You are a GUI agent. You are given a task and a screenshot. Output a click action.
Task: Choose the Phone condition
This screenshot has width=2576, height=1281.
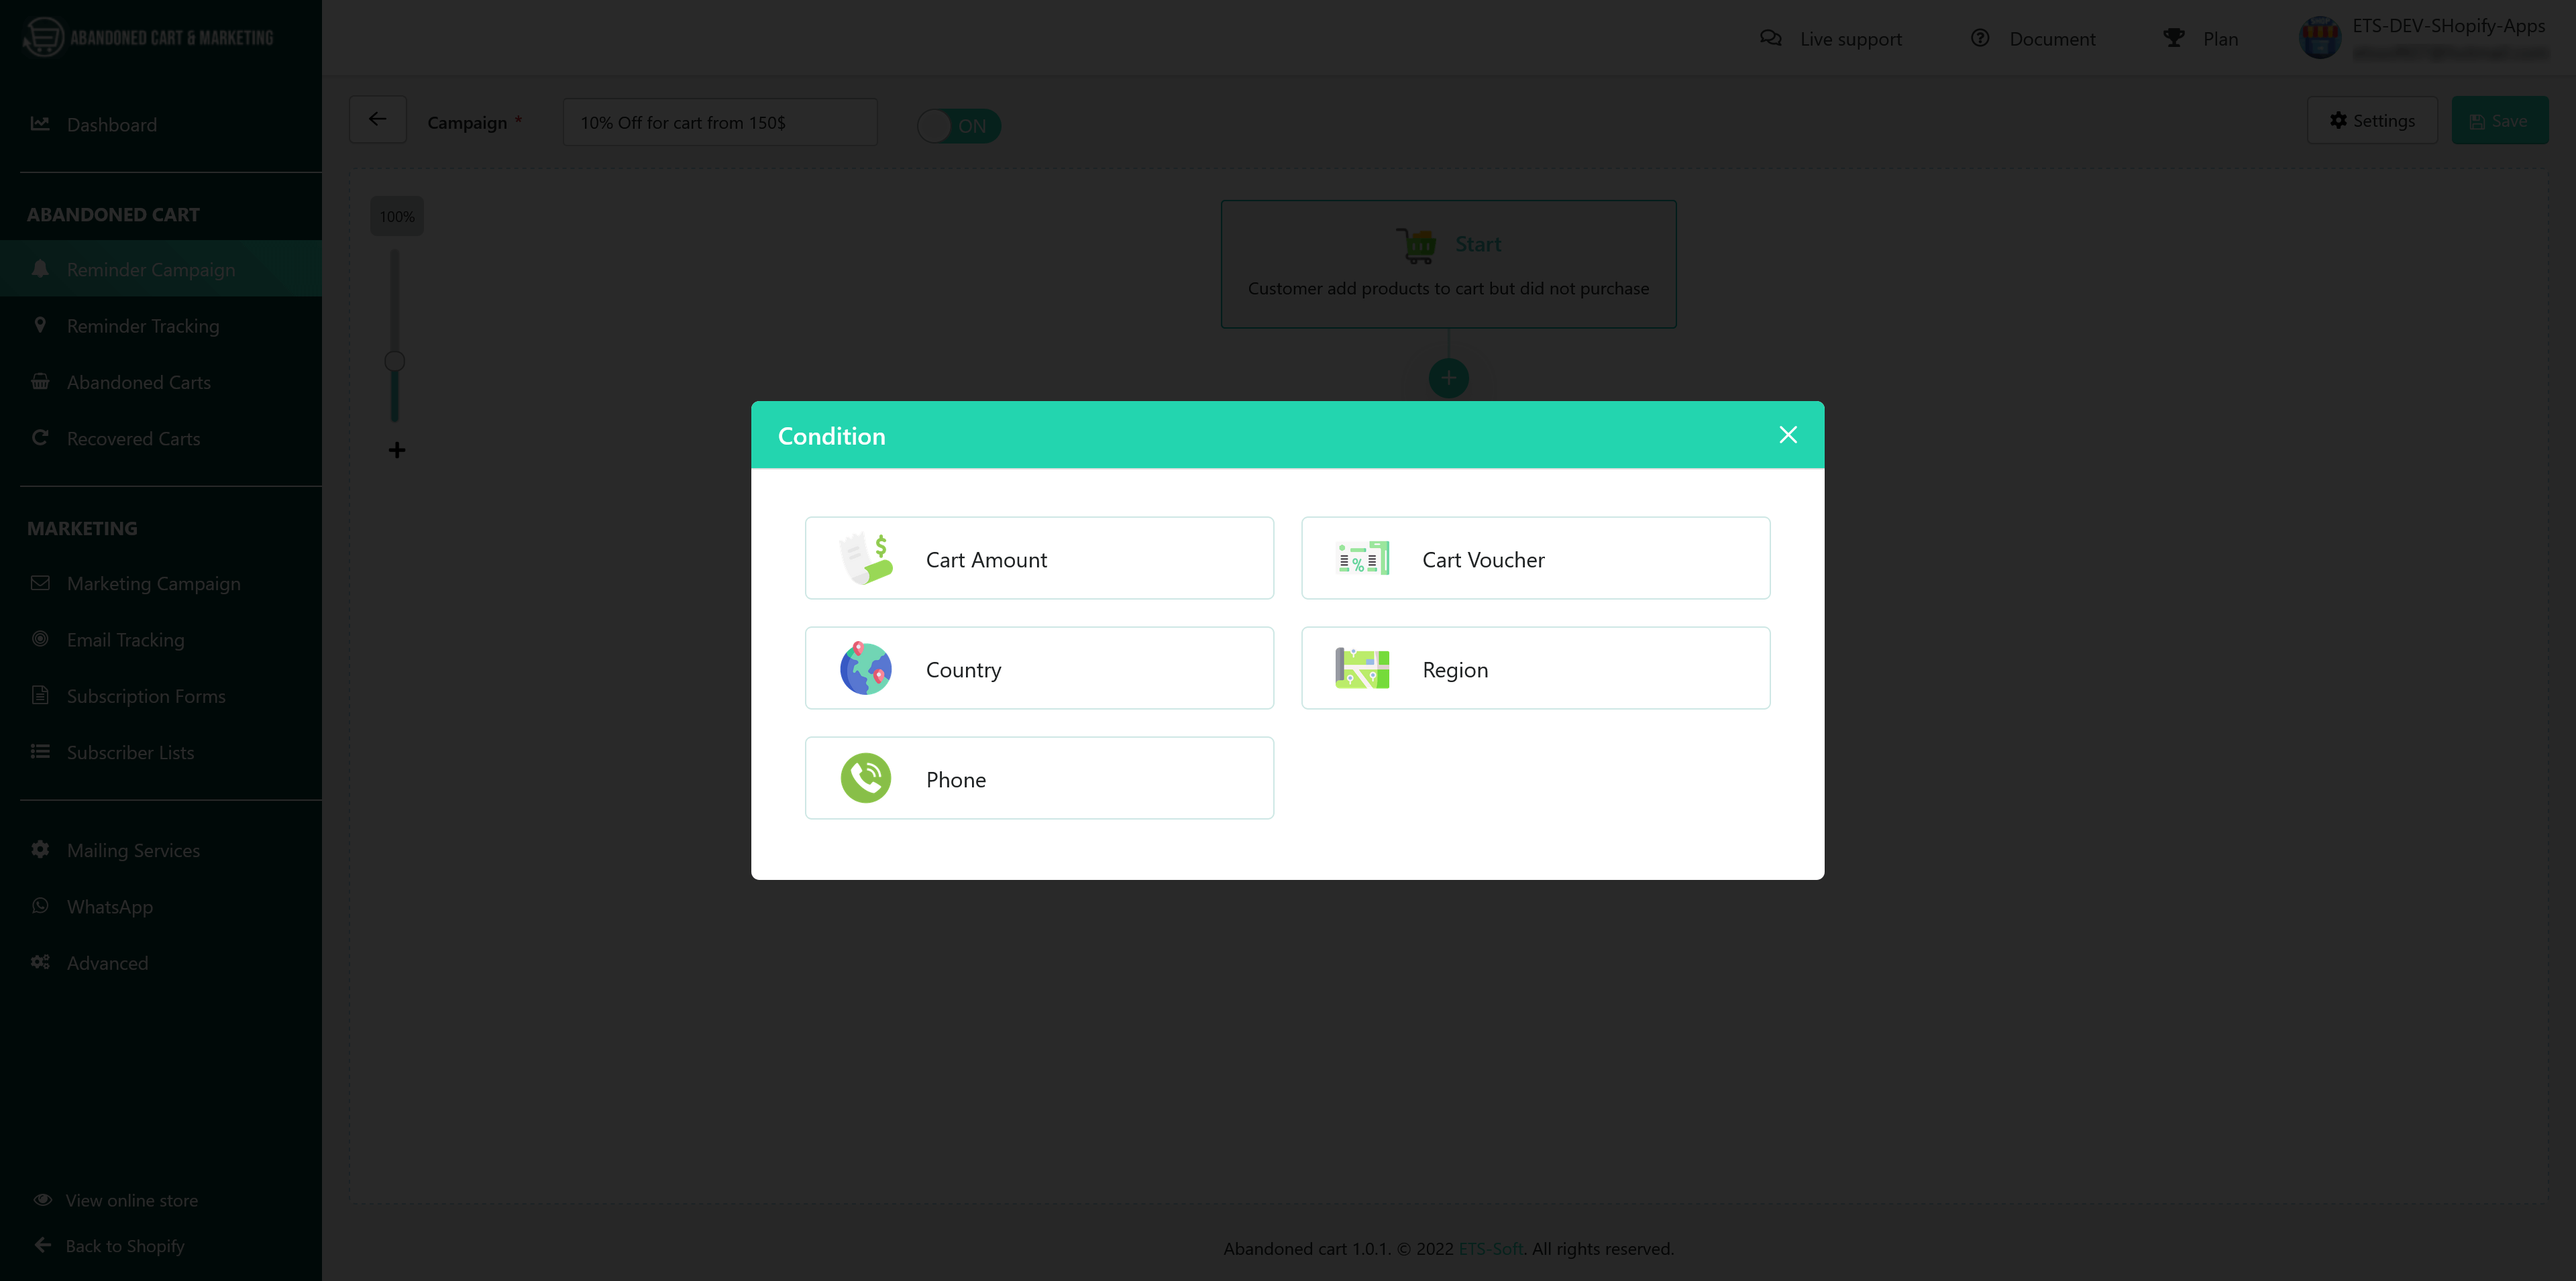coord(1039,778)
